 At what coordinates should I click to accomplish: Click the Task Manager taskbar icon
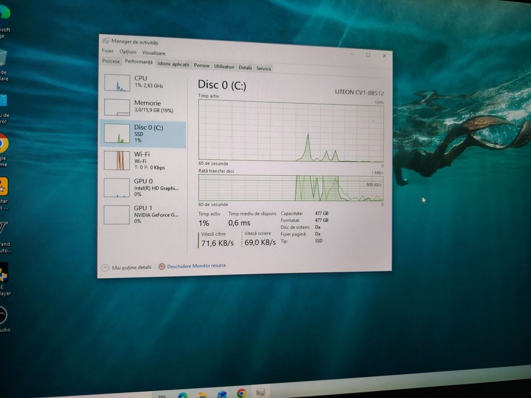point(261,392)
